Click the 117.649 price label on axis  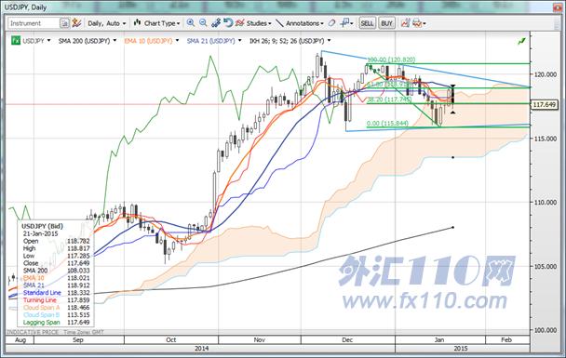click(544, 104)
